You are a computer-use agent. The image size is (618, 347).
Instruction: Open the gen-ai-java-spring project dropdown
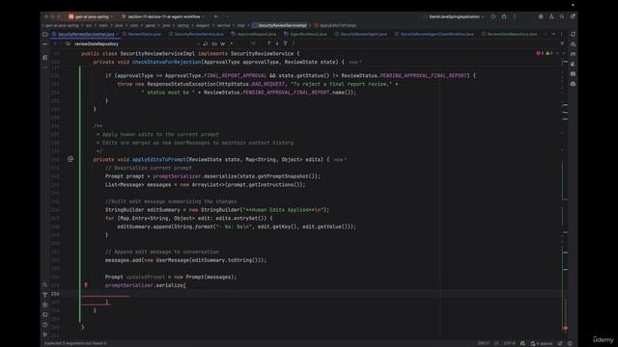coord(91,16)
